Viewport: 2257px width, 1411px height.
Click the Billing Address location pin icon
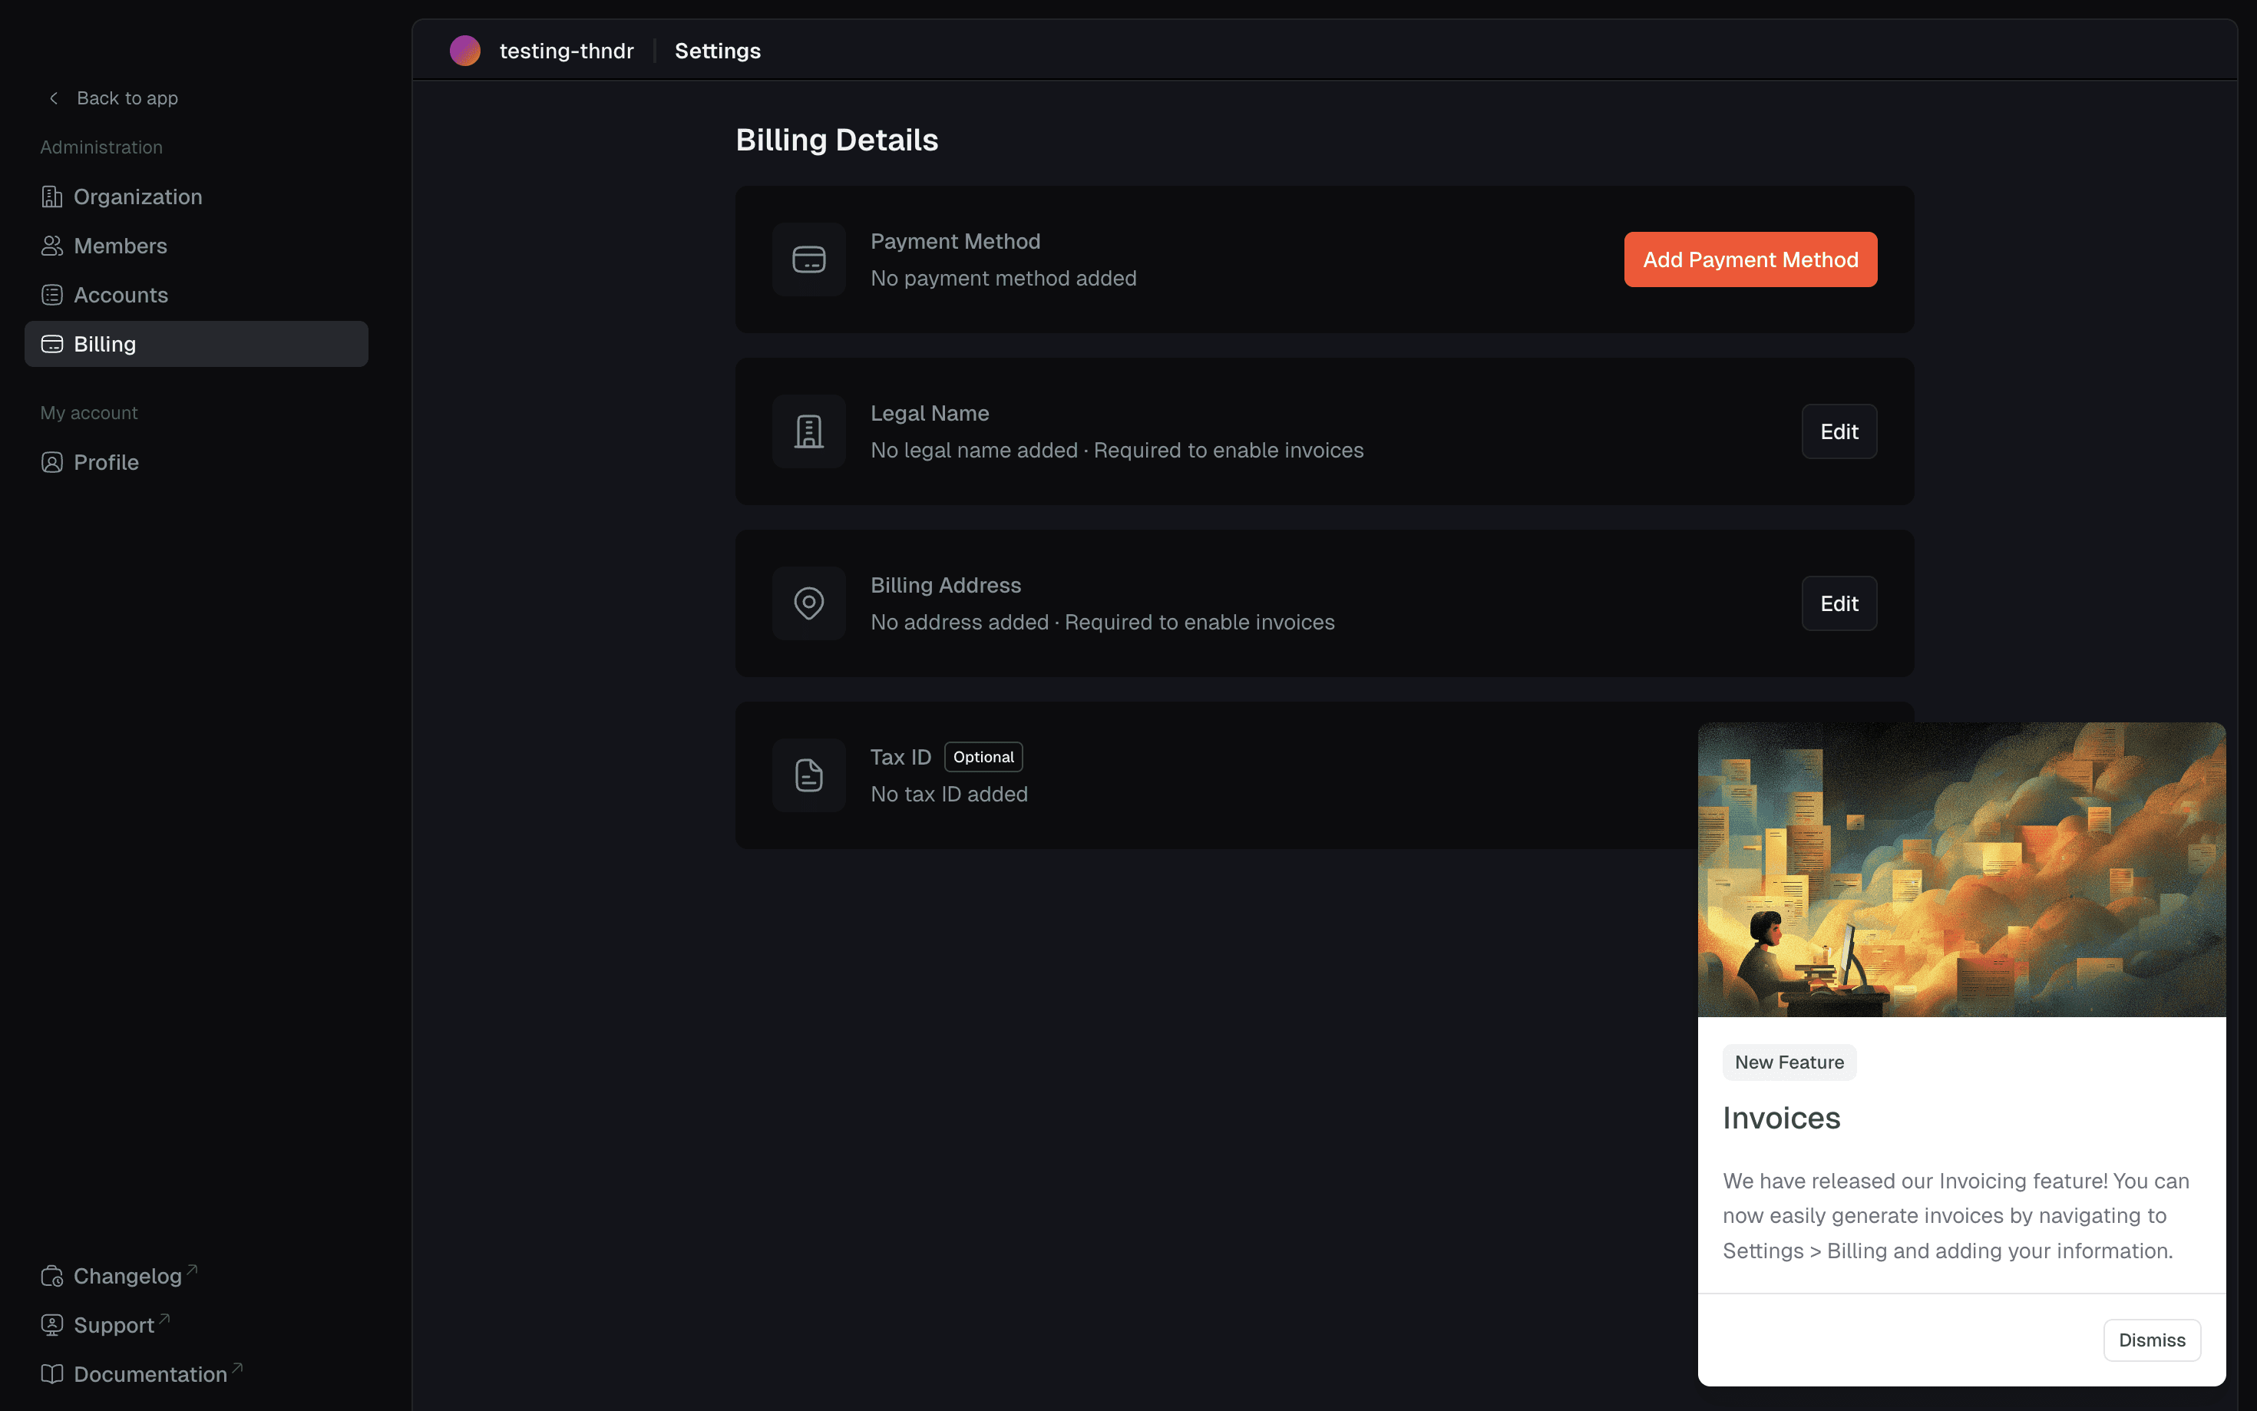point(808,603)
